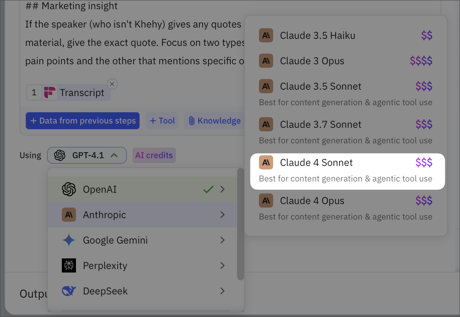Click Anthropic icon beside Claude 3.5 Sonnet
Viewport: 460px width, 317px height.
(266, 86)
